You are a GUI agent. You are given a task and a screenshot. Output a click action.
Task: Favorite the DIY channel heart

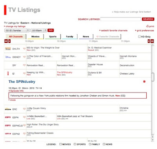pyautogui.click(x=24, y=65)
